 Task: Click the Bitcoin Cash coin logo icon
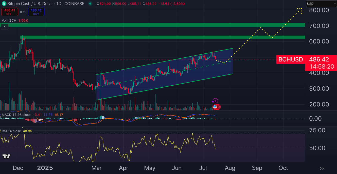4,4
